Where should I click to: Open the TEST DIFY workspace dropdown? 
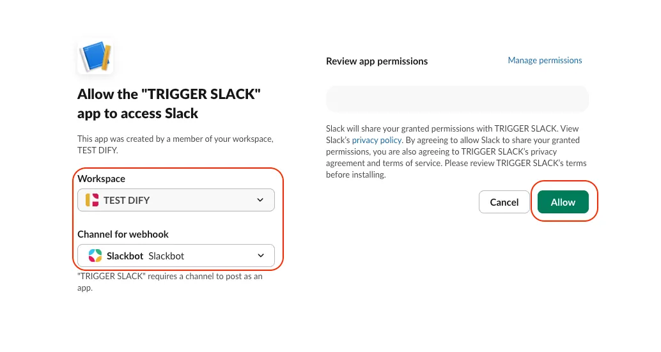pos(176,200)
